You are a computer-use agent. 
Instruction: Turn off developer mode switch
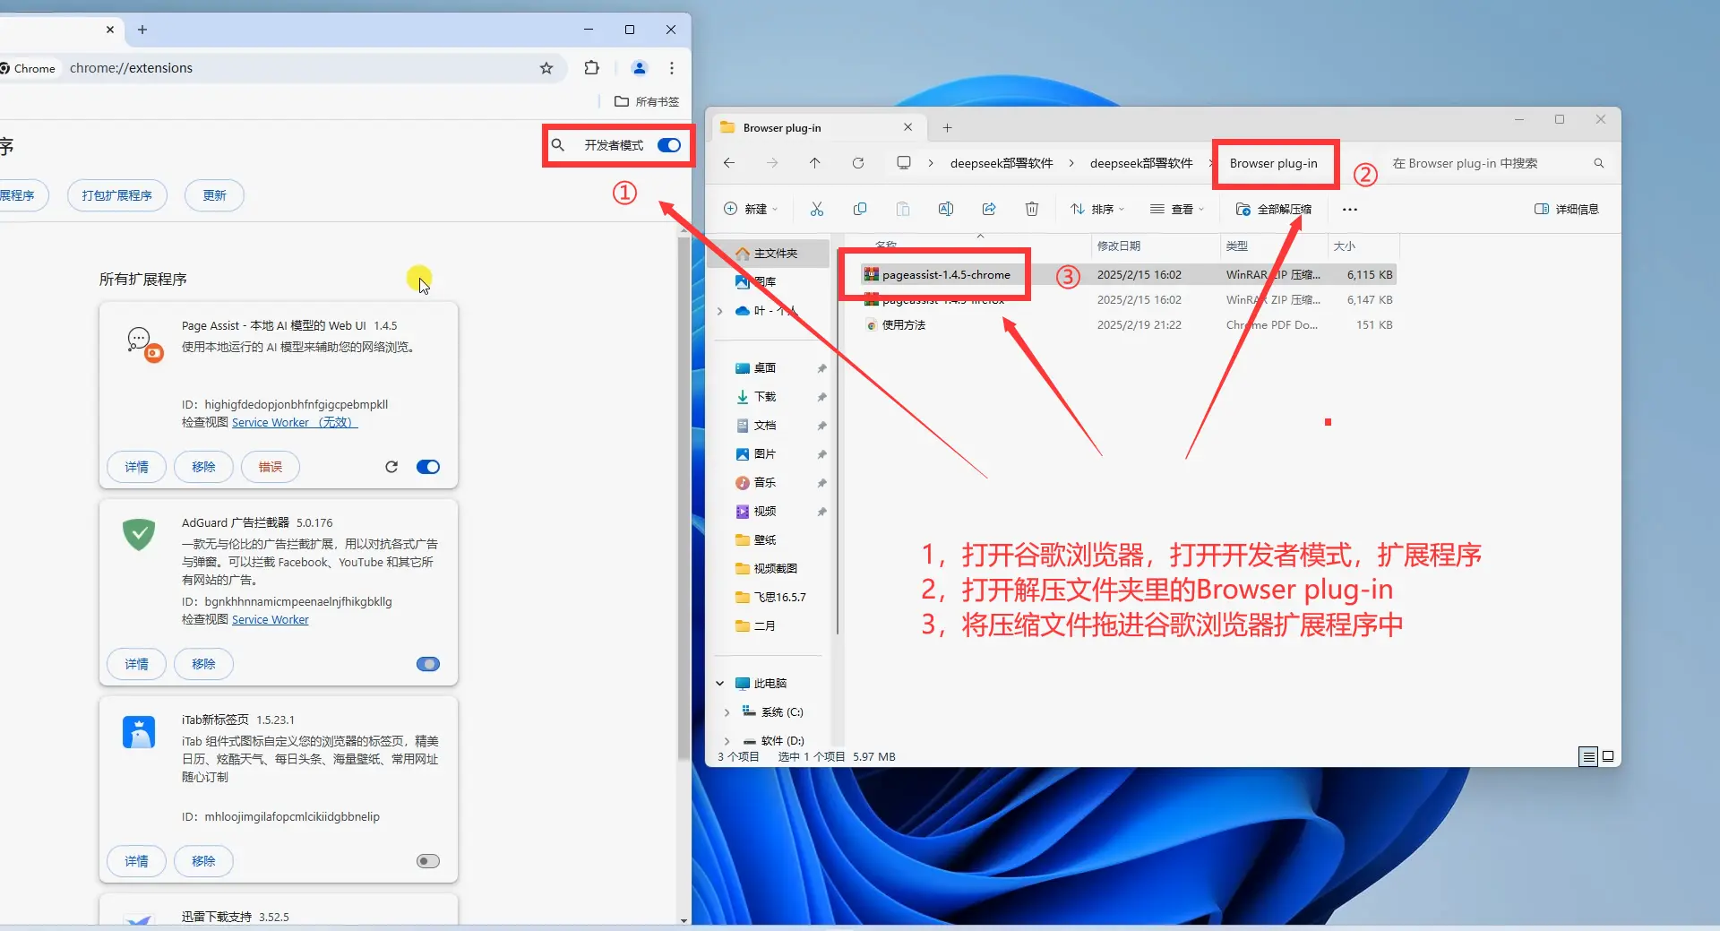click(x=669, y=145)
